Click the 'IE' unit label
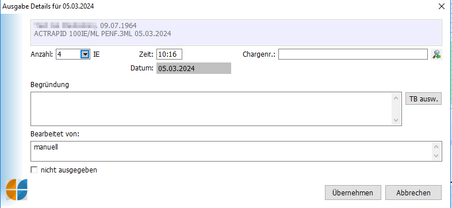 point(96,54)
